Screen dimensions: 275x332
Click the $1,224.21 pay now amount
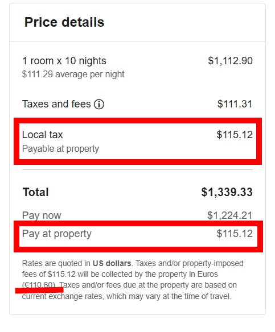point(230,215)
